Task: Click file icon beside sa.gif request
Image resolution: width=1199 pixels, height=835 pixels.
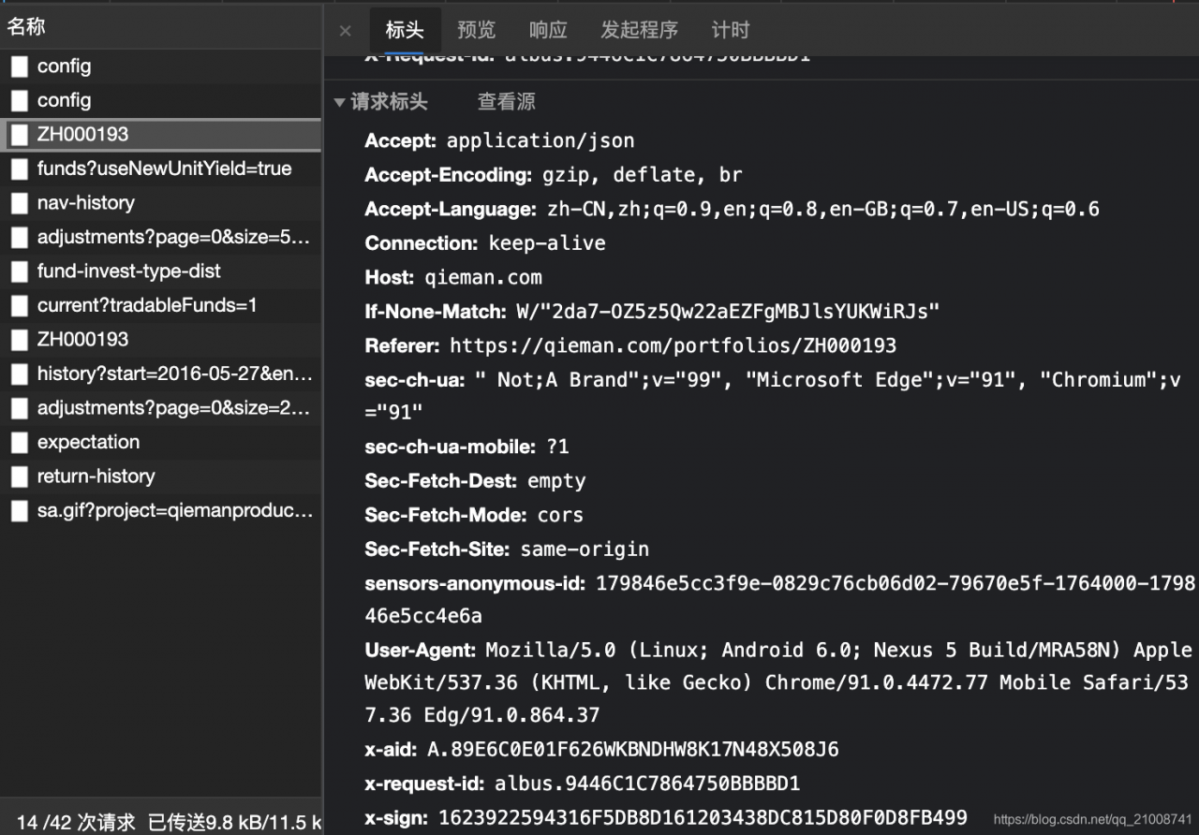Action: 20,510
